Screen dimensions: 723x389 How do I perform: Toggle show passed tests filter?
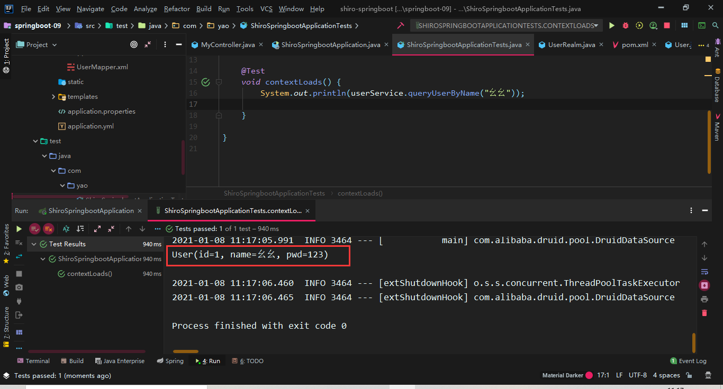click(34, 229)
